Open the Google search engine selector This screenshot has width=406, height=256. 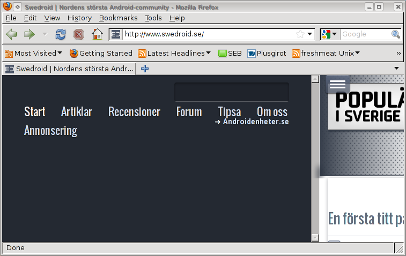[x=329, y=34]
